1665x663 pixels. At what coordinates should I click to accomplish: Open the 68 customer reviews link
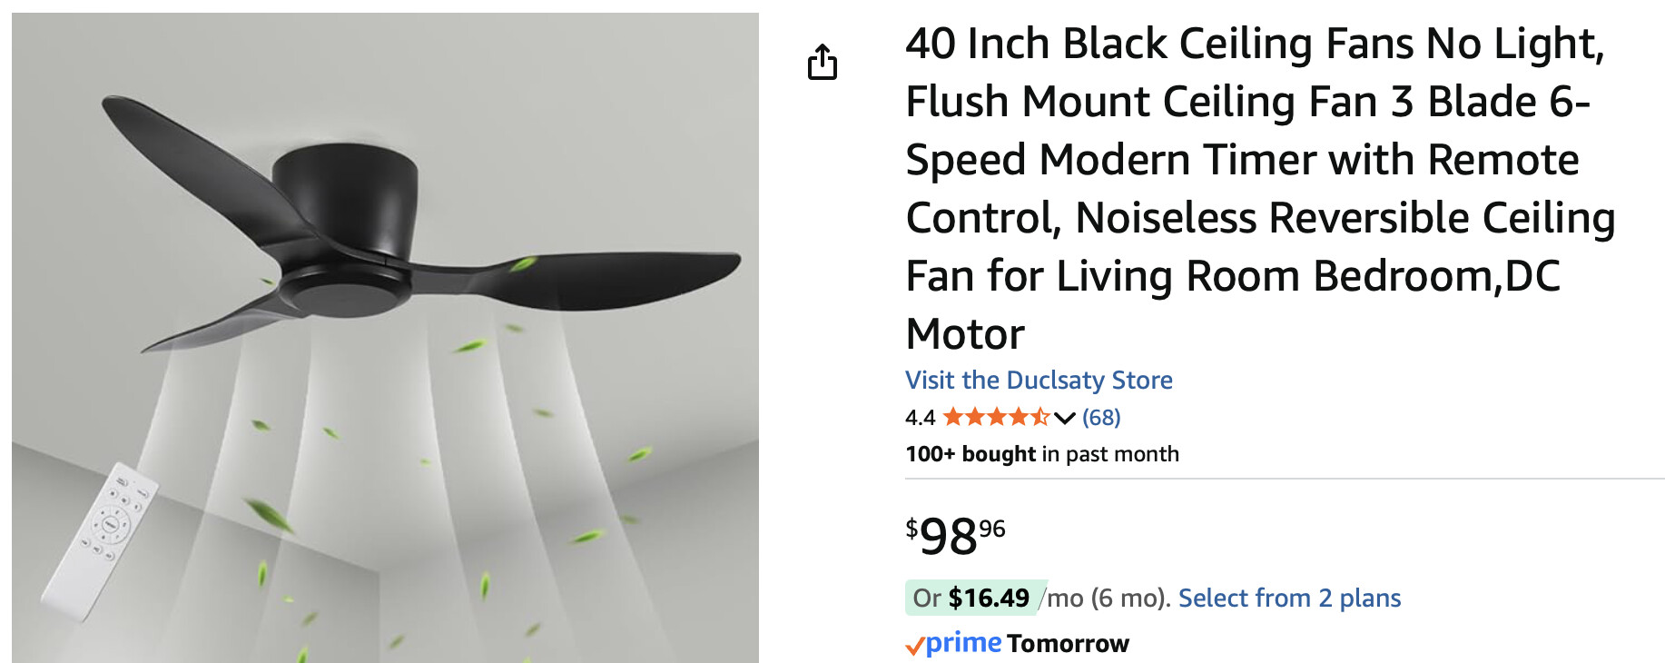click(1101, 417)
